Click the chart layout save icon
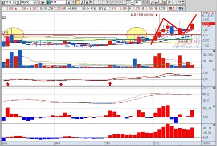This screenshot has width=217, height=146. (161, 2)
